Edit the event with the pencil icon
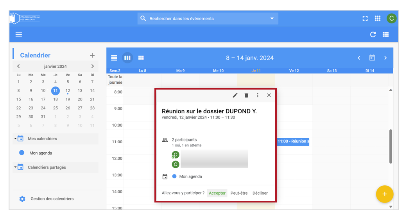The image size is (405, 220). pos(235,95)
